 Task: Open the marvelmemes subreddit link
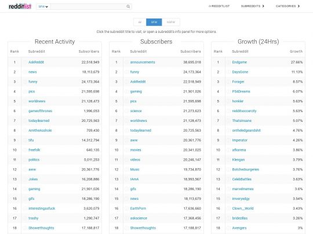click(243, 189)
